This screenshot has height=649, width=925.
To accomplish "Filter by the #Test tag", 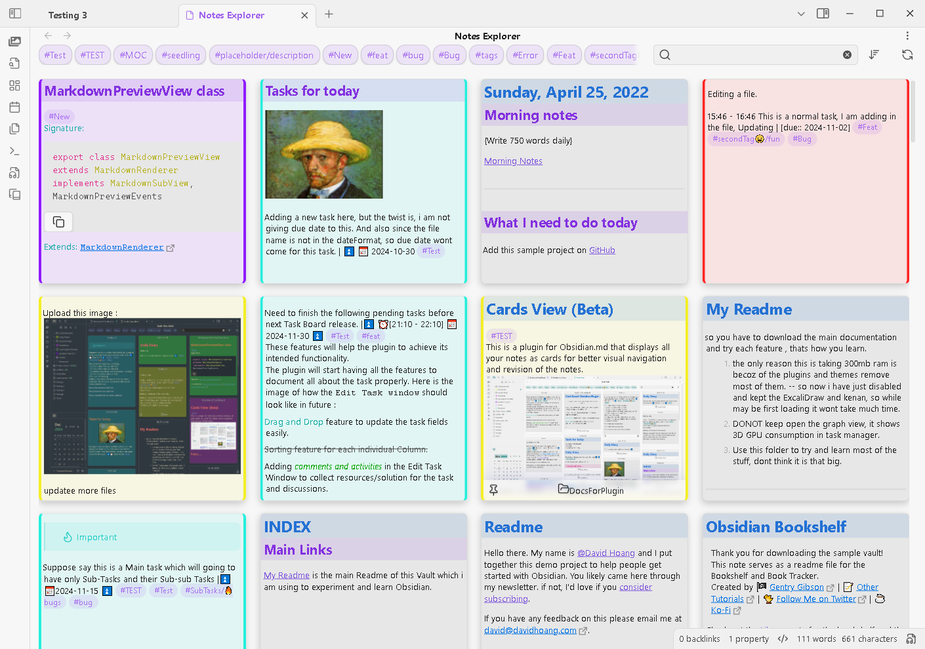I will point(55,55).
